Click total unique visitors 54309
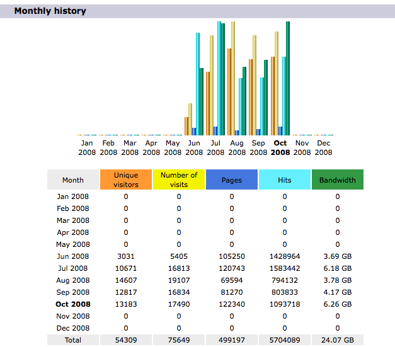Image resolution: width=395 pixels, height=347 pixels. pos(126,340)
